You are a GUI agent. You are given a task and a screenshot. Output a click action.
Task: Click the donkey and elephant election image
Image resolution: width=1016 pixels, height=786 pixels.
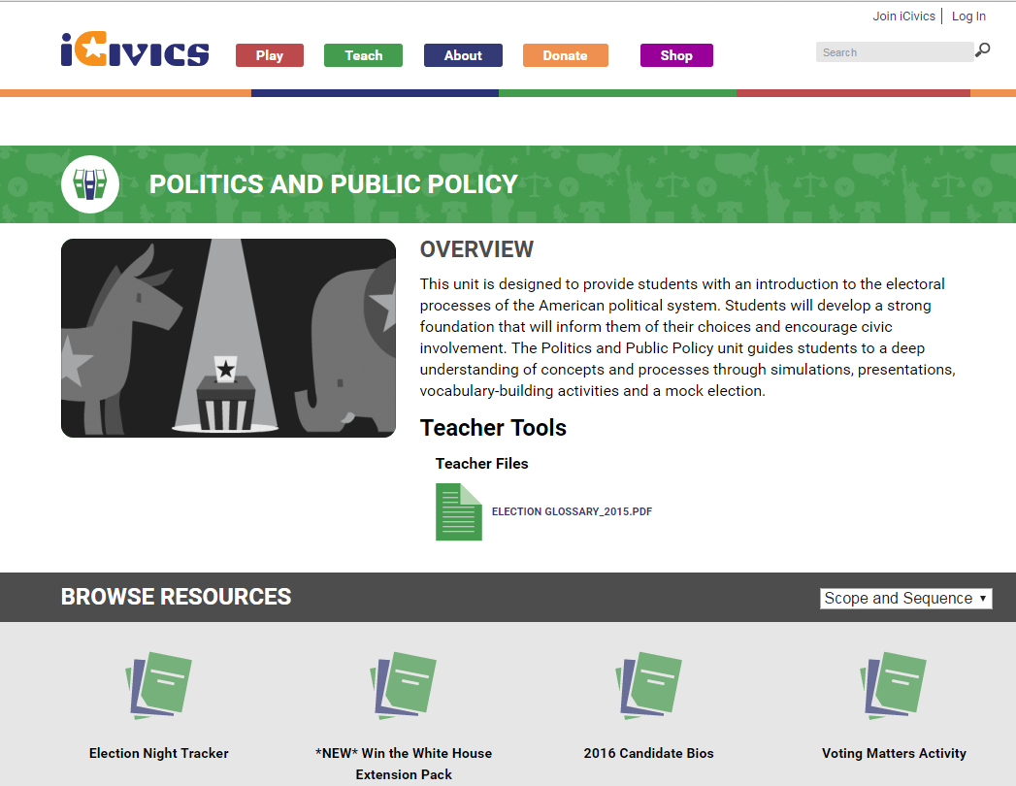pyautogui.click(x=229, y=339)
